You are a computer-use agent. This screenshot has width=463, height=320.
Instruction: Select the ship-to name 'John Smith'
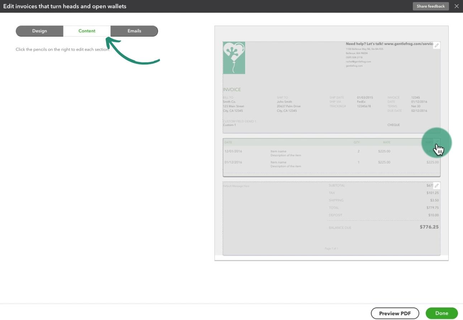click(x=285, y=102)
